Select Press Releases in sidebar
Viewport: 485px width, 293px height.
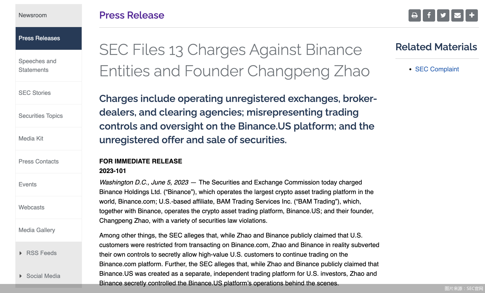[39, 38]
